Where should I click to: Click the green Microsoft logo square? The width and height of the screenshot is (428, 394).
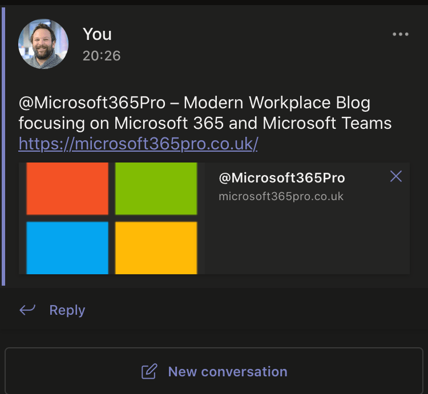pyautogui.click(x=156, y=188)
